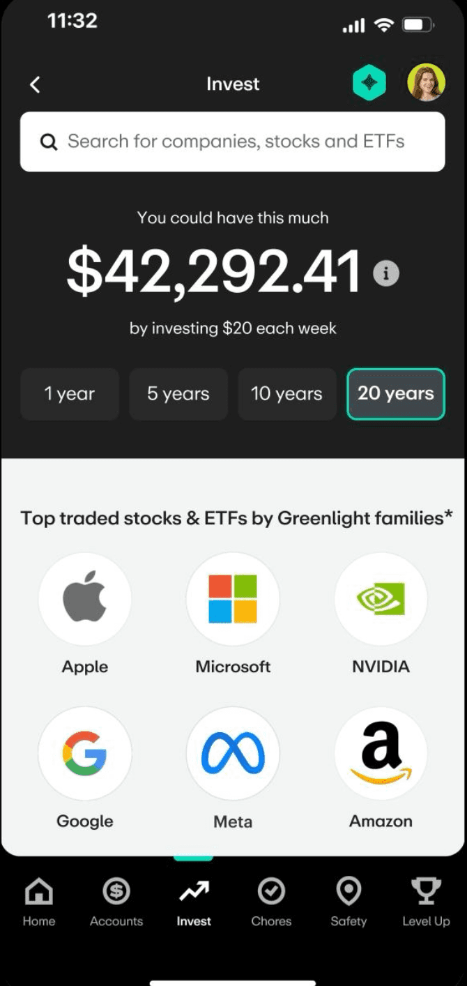
Task: Open the teal sparkle hexagon icon
Action: (x=369, y=84)
